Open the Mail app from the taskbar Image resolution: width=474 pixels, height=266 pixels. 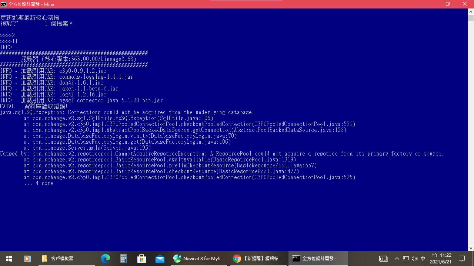pyautogui.click(x=160, y=259)
